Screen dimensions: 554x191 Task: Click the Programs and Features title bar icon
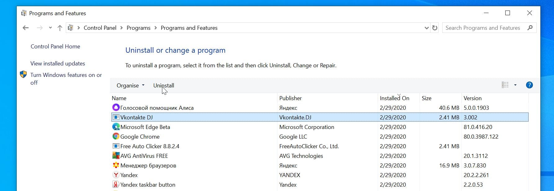[x=24, y=13]
